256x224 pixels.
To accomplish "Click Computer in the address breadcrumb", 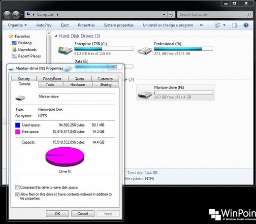I will pyautogui.click(x=45, y=14).
